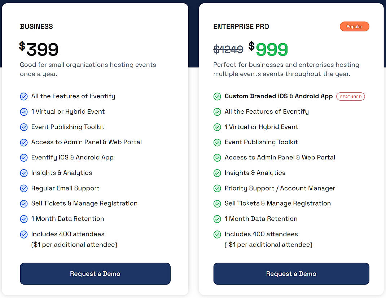Click the FEATURED badge
Screen dimensions: 386x298
350,96
